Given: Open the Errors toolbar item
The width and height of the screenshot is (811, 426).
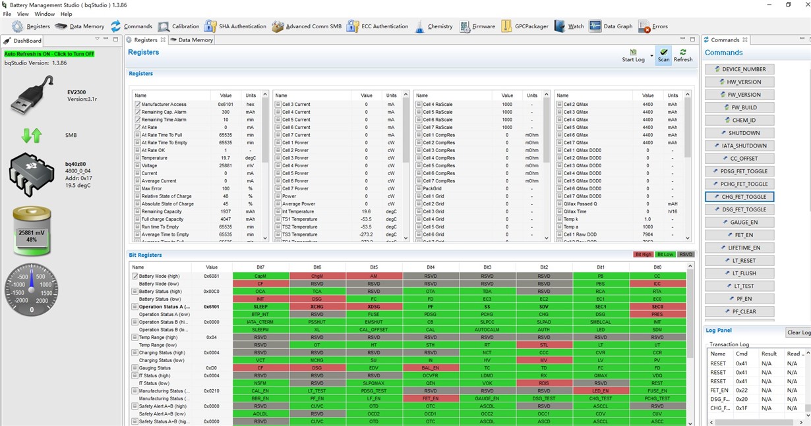Looking at the screenshot, I should [x=653, y=26].
